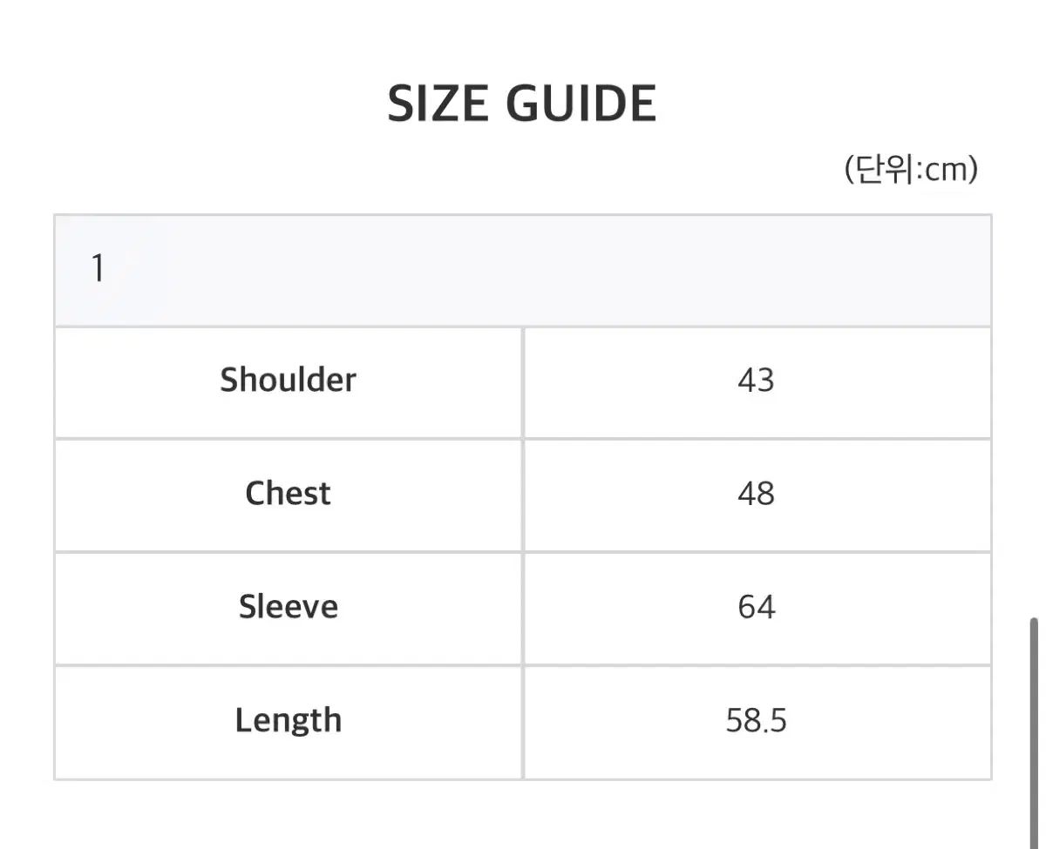Click the Sleeve row label
1046x849 pixels.
pos(288,607)
